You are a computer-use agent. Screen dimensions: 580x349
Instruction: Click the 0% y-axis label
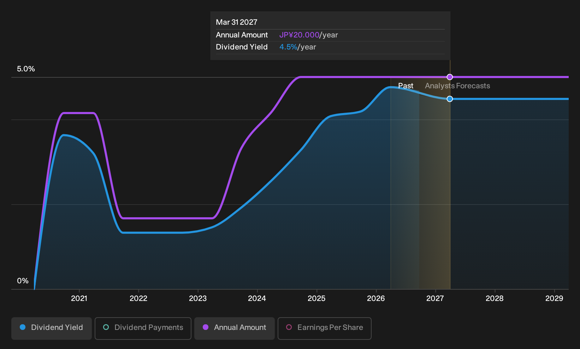tap(23, 281)
